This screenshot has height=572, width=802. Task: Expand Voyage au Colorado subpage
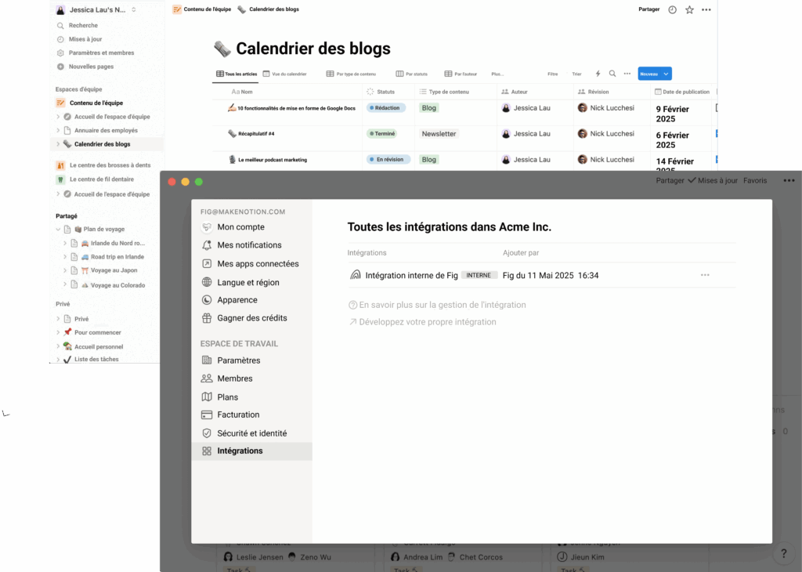tap(65, 284)
